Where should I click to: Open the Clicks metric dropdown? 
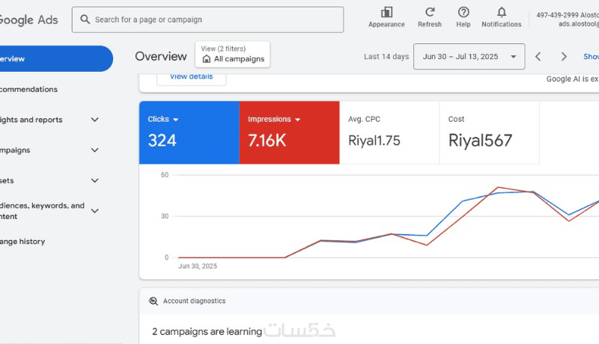[x=175, y=120]
